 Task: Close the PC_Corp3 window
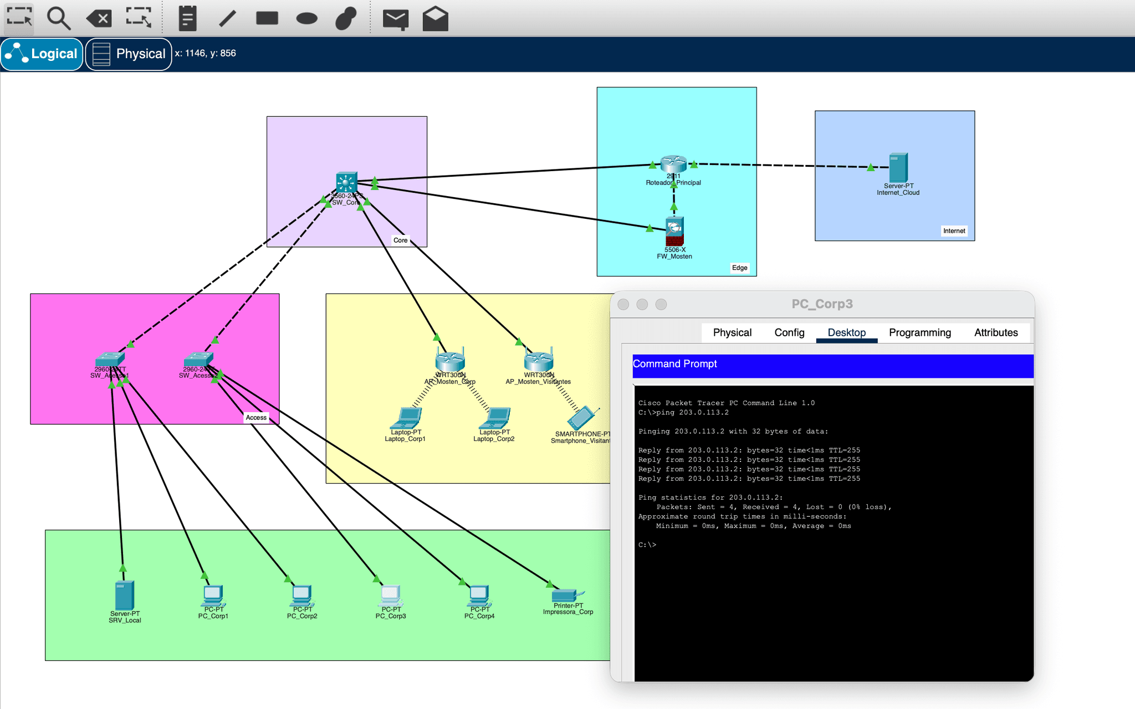point(623,304)
